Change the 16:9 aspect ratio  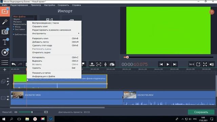(192, 64)
